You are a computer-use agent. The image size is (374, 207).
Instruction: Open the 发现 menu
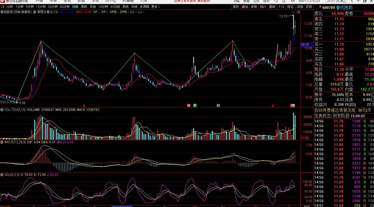(95, 1)
